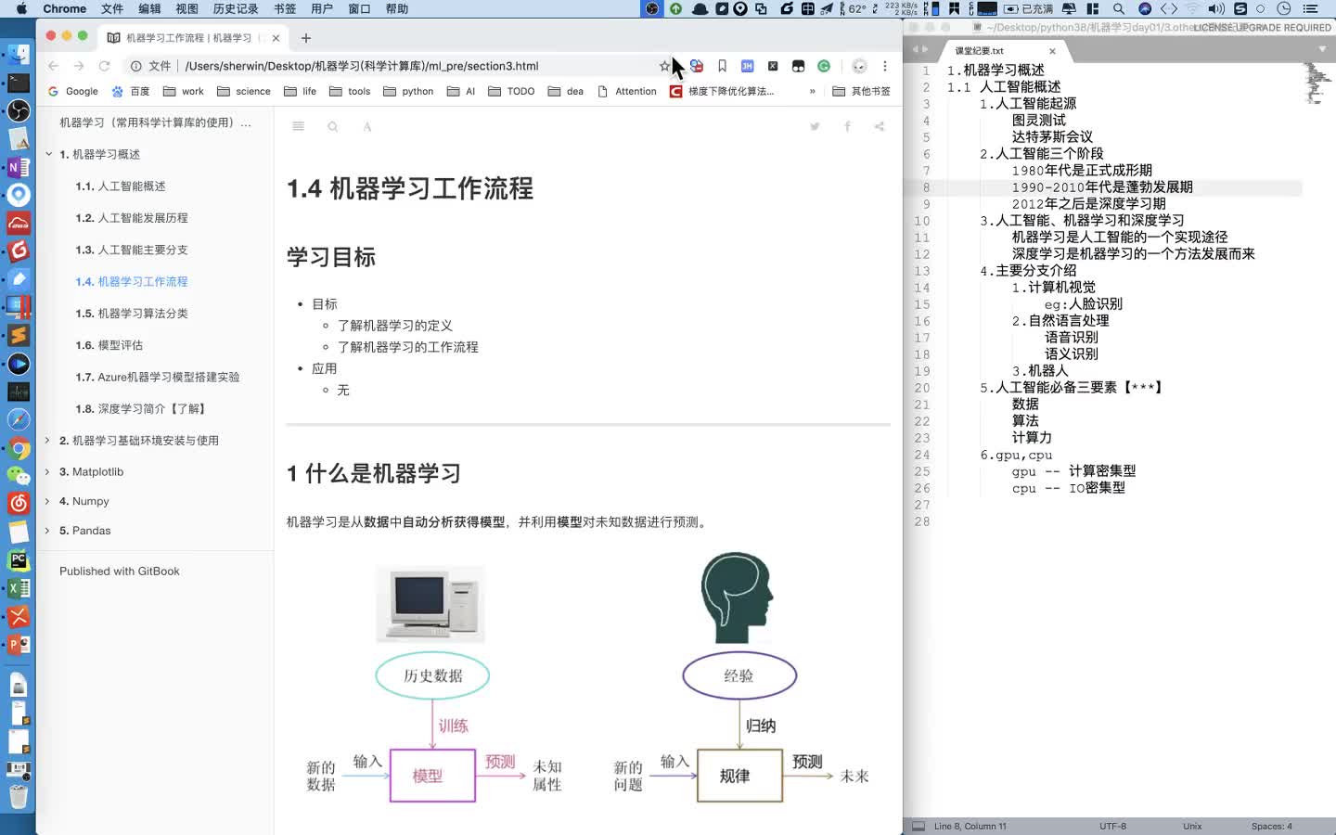This screenshot has width=1336, height=835.
Task: Open the share options icon in GitBook header
Action: [x=879, y=126]
